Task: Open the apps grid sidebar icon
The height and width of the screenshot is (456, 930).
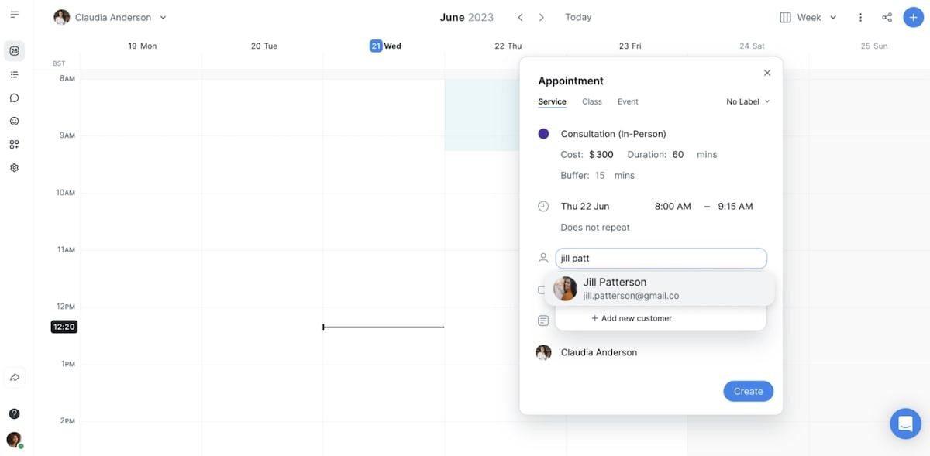Action: click(14, 144)
